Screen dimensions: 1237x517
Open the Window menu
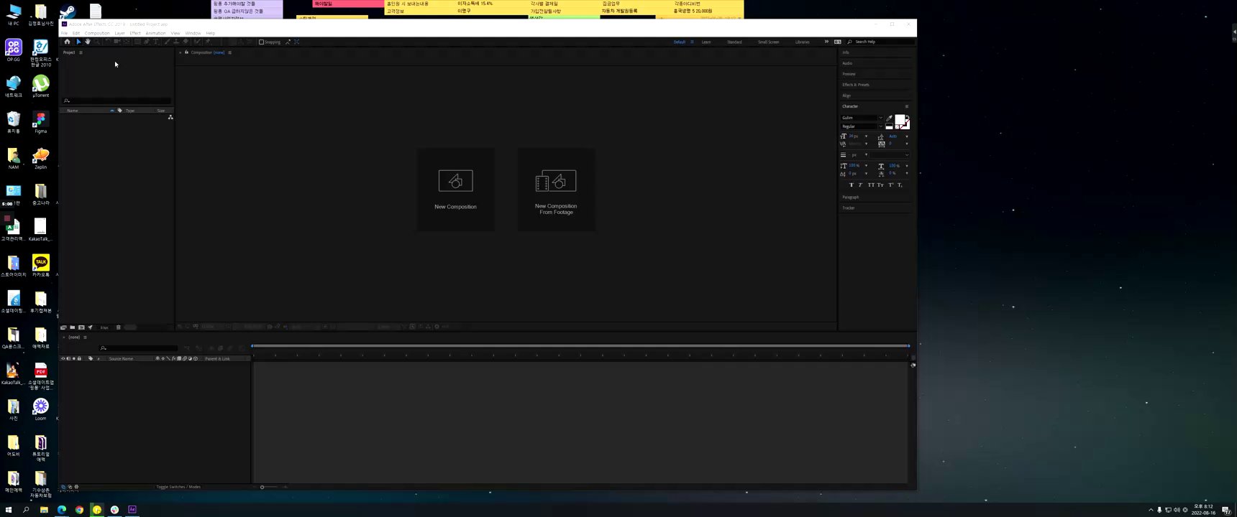click(193, 33)
